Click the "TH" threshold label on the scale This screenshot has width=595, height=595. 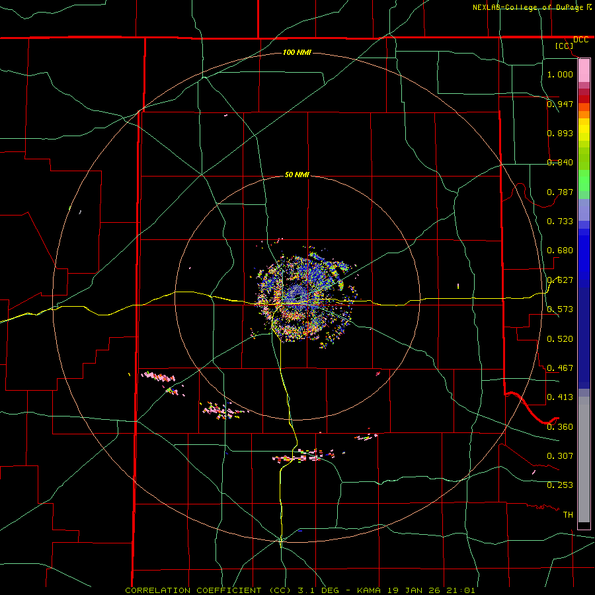click(568, 515)
